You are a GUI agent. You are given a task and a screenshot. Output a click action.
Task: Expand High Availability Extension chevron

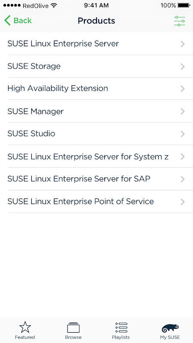(x=183, y=89)
